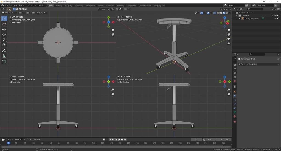Select the Move tool in the left toolbar
Viewport: 281px width, 151px height.
point(4,29)
